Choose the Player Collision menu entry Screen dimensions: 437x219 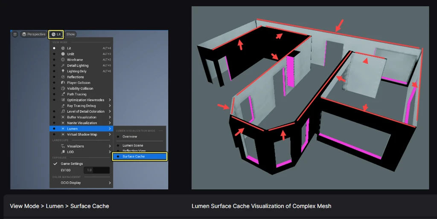pyautogui.click(x=81, y=83)
